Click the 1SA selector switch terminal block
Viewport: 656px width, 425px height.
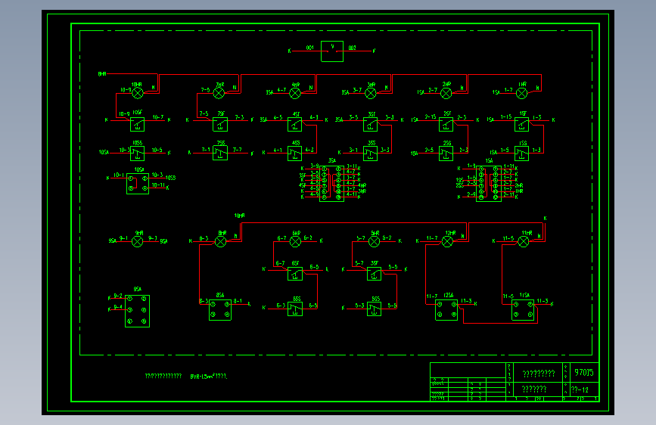click(x=489, y=184)
